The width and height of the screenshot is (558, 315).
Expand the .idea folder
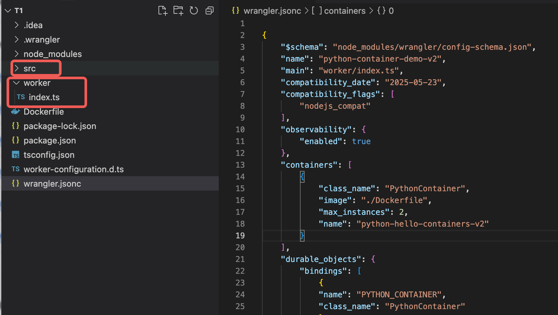[x=33, y=25]
